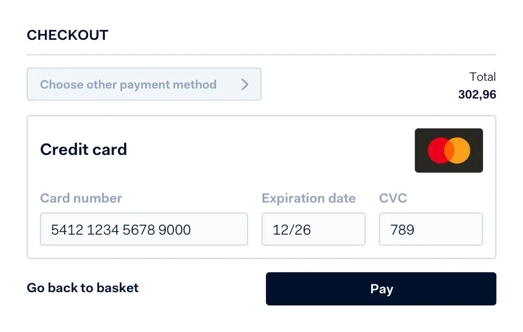This screenshot has width=523, height=332.
Task: Click the right-facing arrow next to payment method
Action: (245, 84)
